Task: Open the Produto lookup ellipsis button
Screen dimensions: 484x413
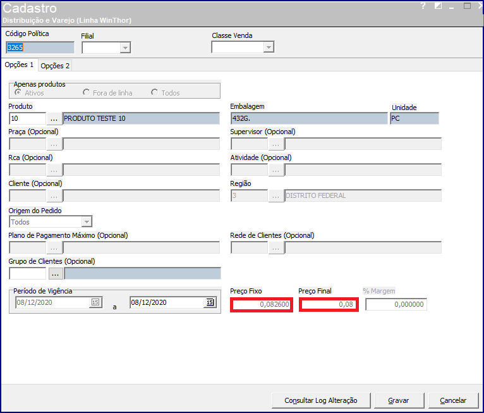Action: click(54, 119)
